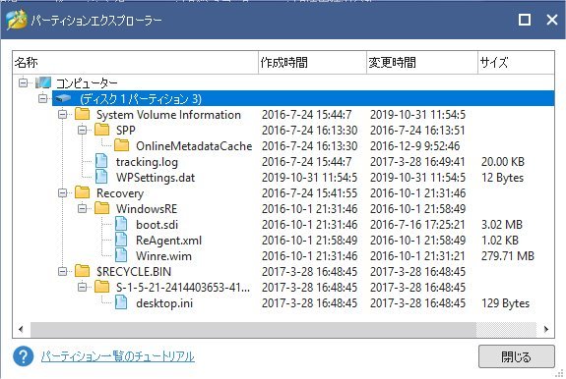Image resolution: width=566 pixels, height=379 pixels.
Task: Select the OnlineMetadataCache label
Action: point(194,145)
